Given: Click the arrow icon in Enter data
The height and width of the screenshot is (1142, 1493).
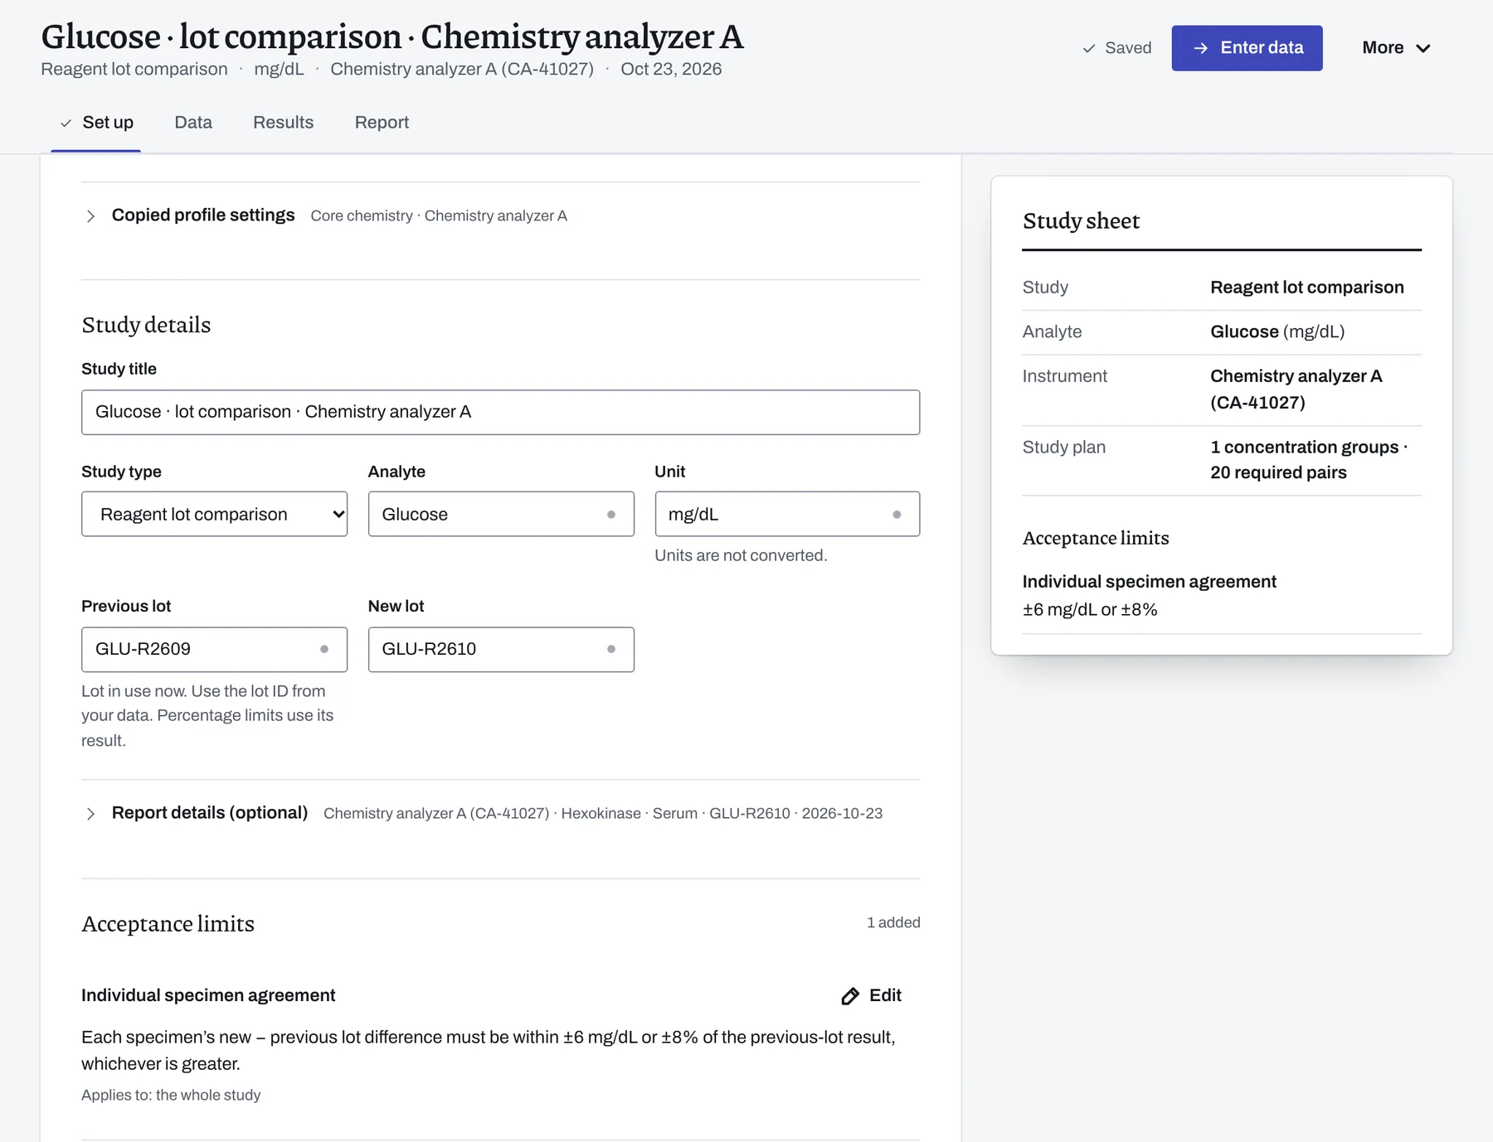Looking at the screenshot, I should pos(1200,48).
